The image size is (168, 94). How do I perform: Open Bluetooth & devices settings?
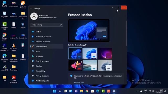[47, 37]
